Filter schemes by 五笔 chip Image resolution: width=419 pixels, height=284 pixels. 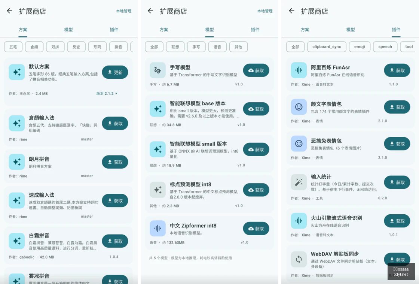(13, 47)
